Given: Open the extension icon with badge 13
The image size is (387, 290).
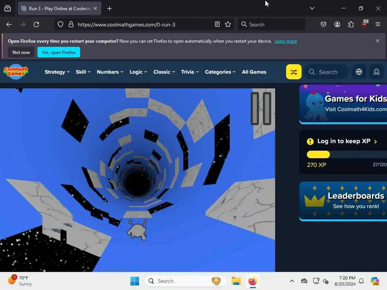Looking at the screenshot, I should pyautogui.click(x=365, y=24).
